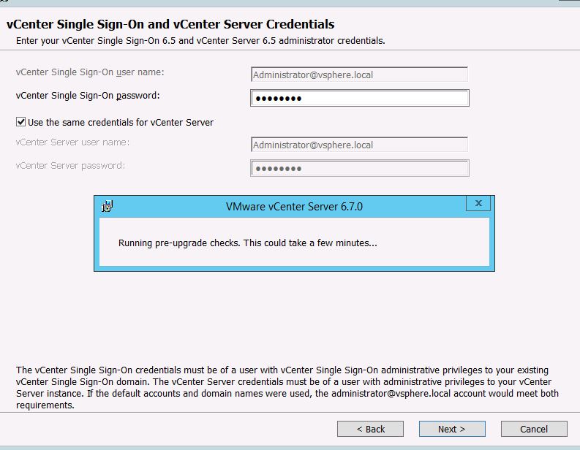Screen dimensions: 580x450
Task: Close the VMware vCenter Server 6.7.0 popup
Action: pyautogui.click(x=478, y=204)
